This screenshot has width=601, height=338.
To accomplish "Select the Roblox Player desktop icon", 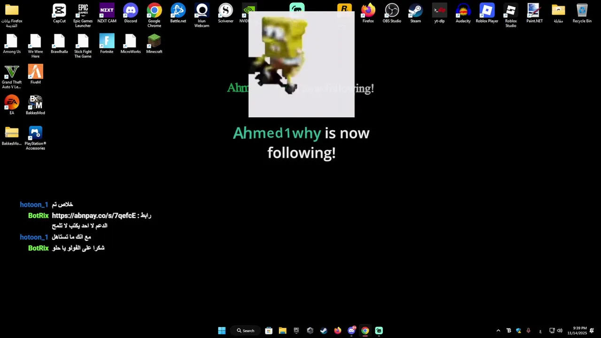I will click(x=487, y=14).
